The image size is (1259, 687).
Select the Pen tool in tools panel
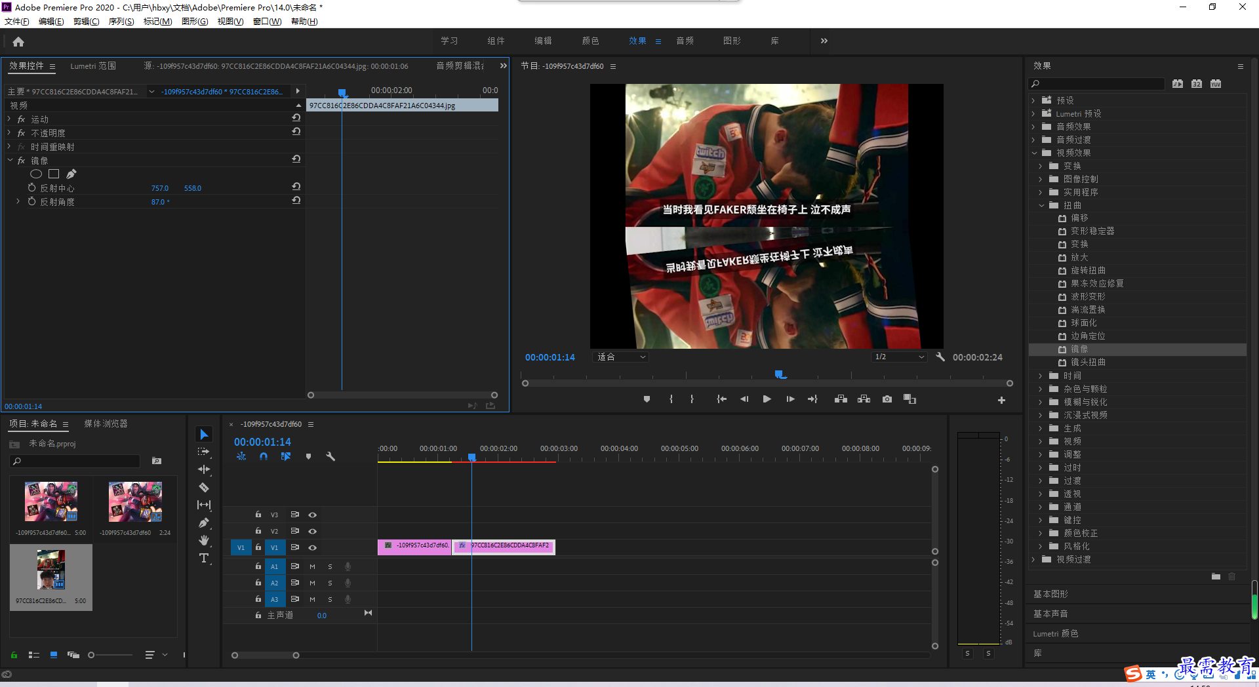coord(204,522)
